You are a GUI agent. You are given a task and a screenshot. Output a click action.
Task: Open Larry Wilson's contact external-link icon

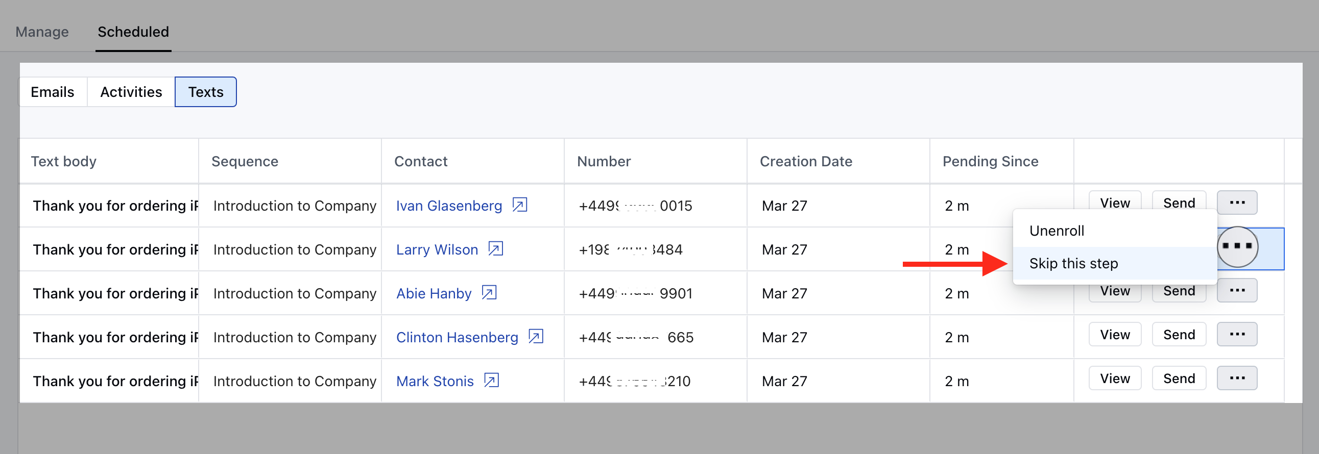[x=496, y=249]
